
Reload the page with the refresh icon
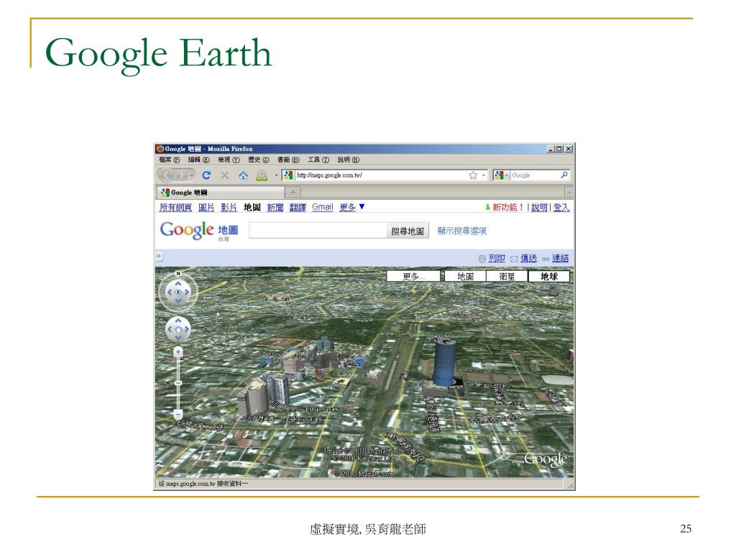tap(206, 175)
